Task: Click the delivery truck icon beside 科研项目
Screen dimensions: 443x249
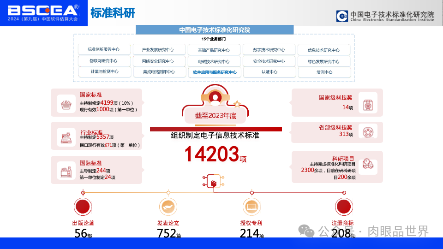Action: pos(368,164)
